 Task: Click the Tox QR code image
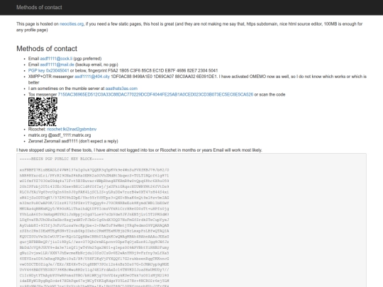tap(43, 112)
